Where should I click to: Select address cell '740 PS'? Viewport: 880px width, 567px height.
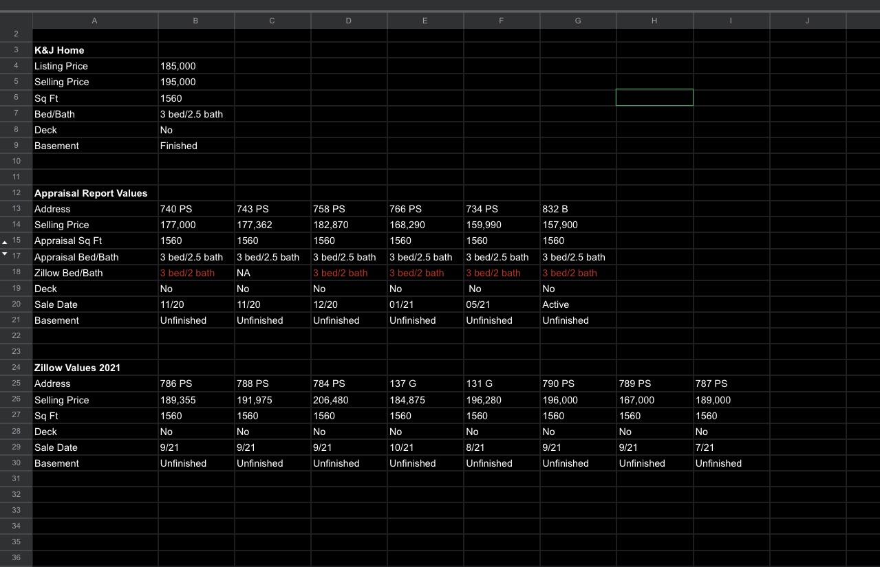click(x=196, y=209)
